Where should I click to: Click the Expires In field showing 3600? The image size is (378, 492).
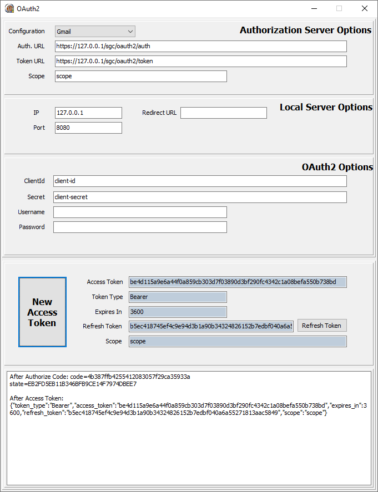coord(178,312)
